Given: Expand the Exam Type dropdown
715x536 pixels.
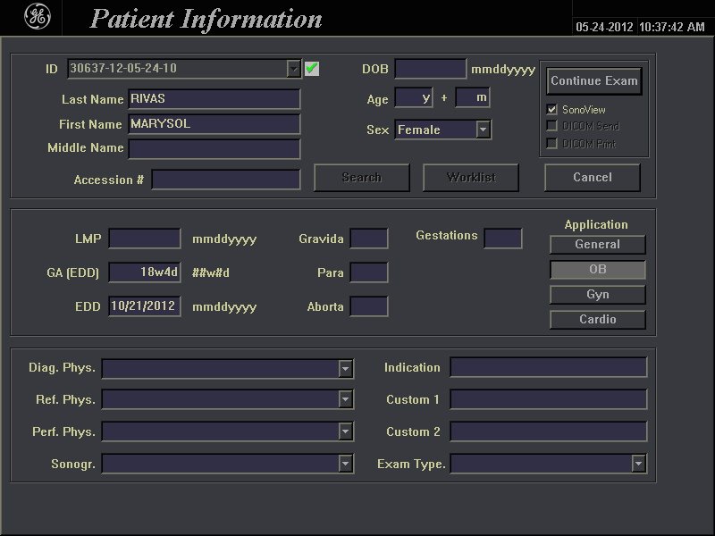Looking at the screenshot, I should (x=638, y=464).
